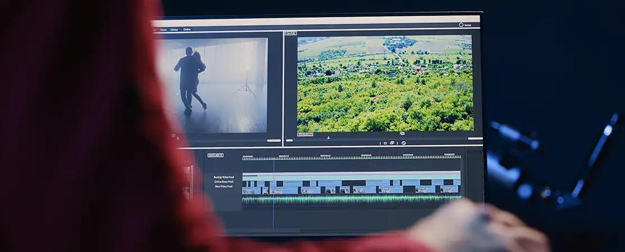The height and width of the screenshot is (252, 625).
Task: Click the small square frame icon between the brackets
Action: 385,143
